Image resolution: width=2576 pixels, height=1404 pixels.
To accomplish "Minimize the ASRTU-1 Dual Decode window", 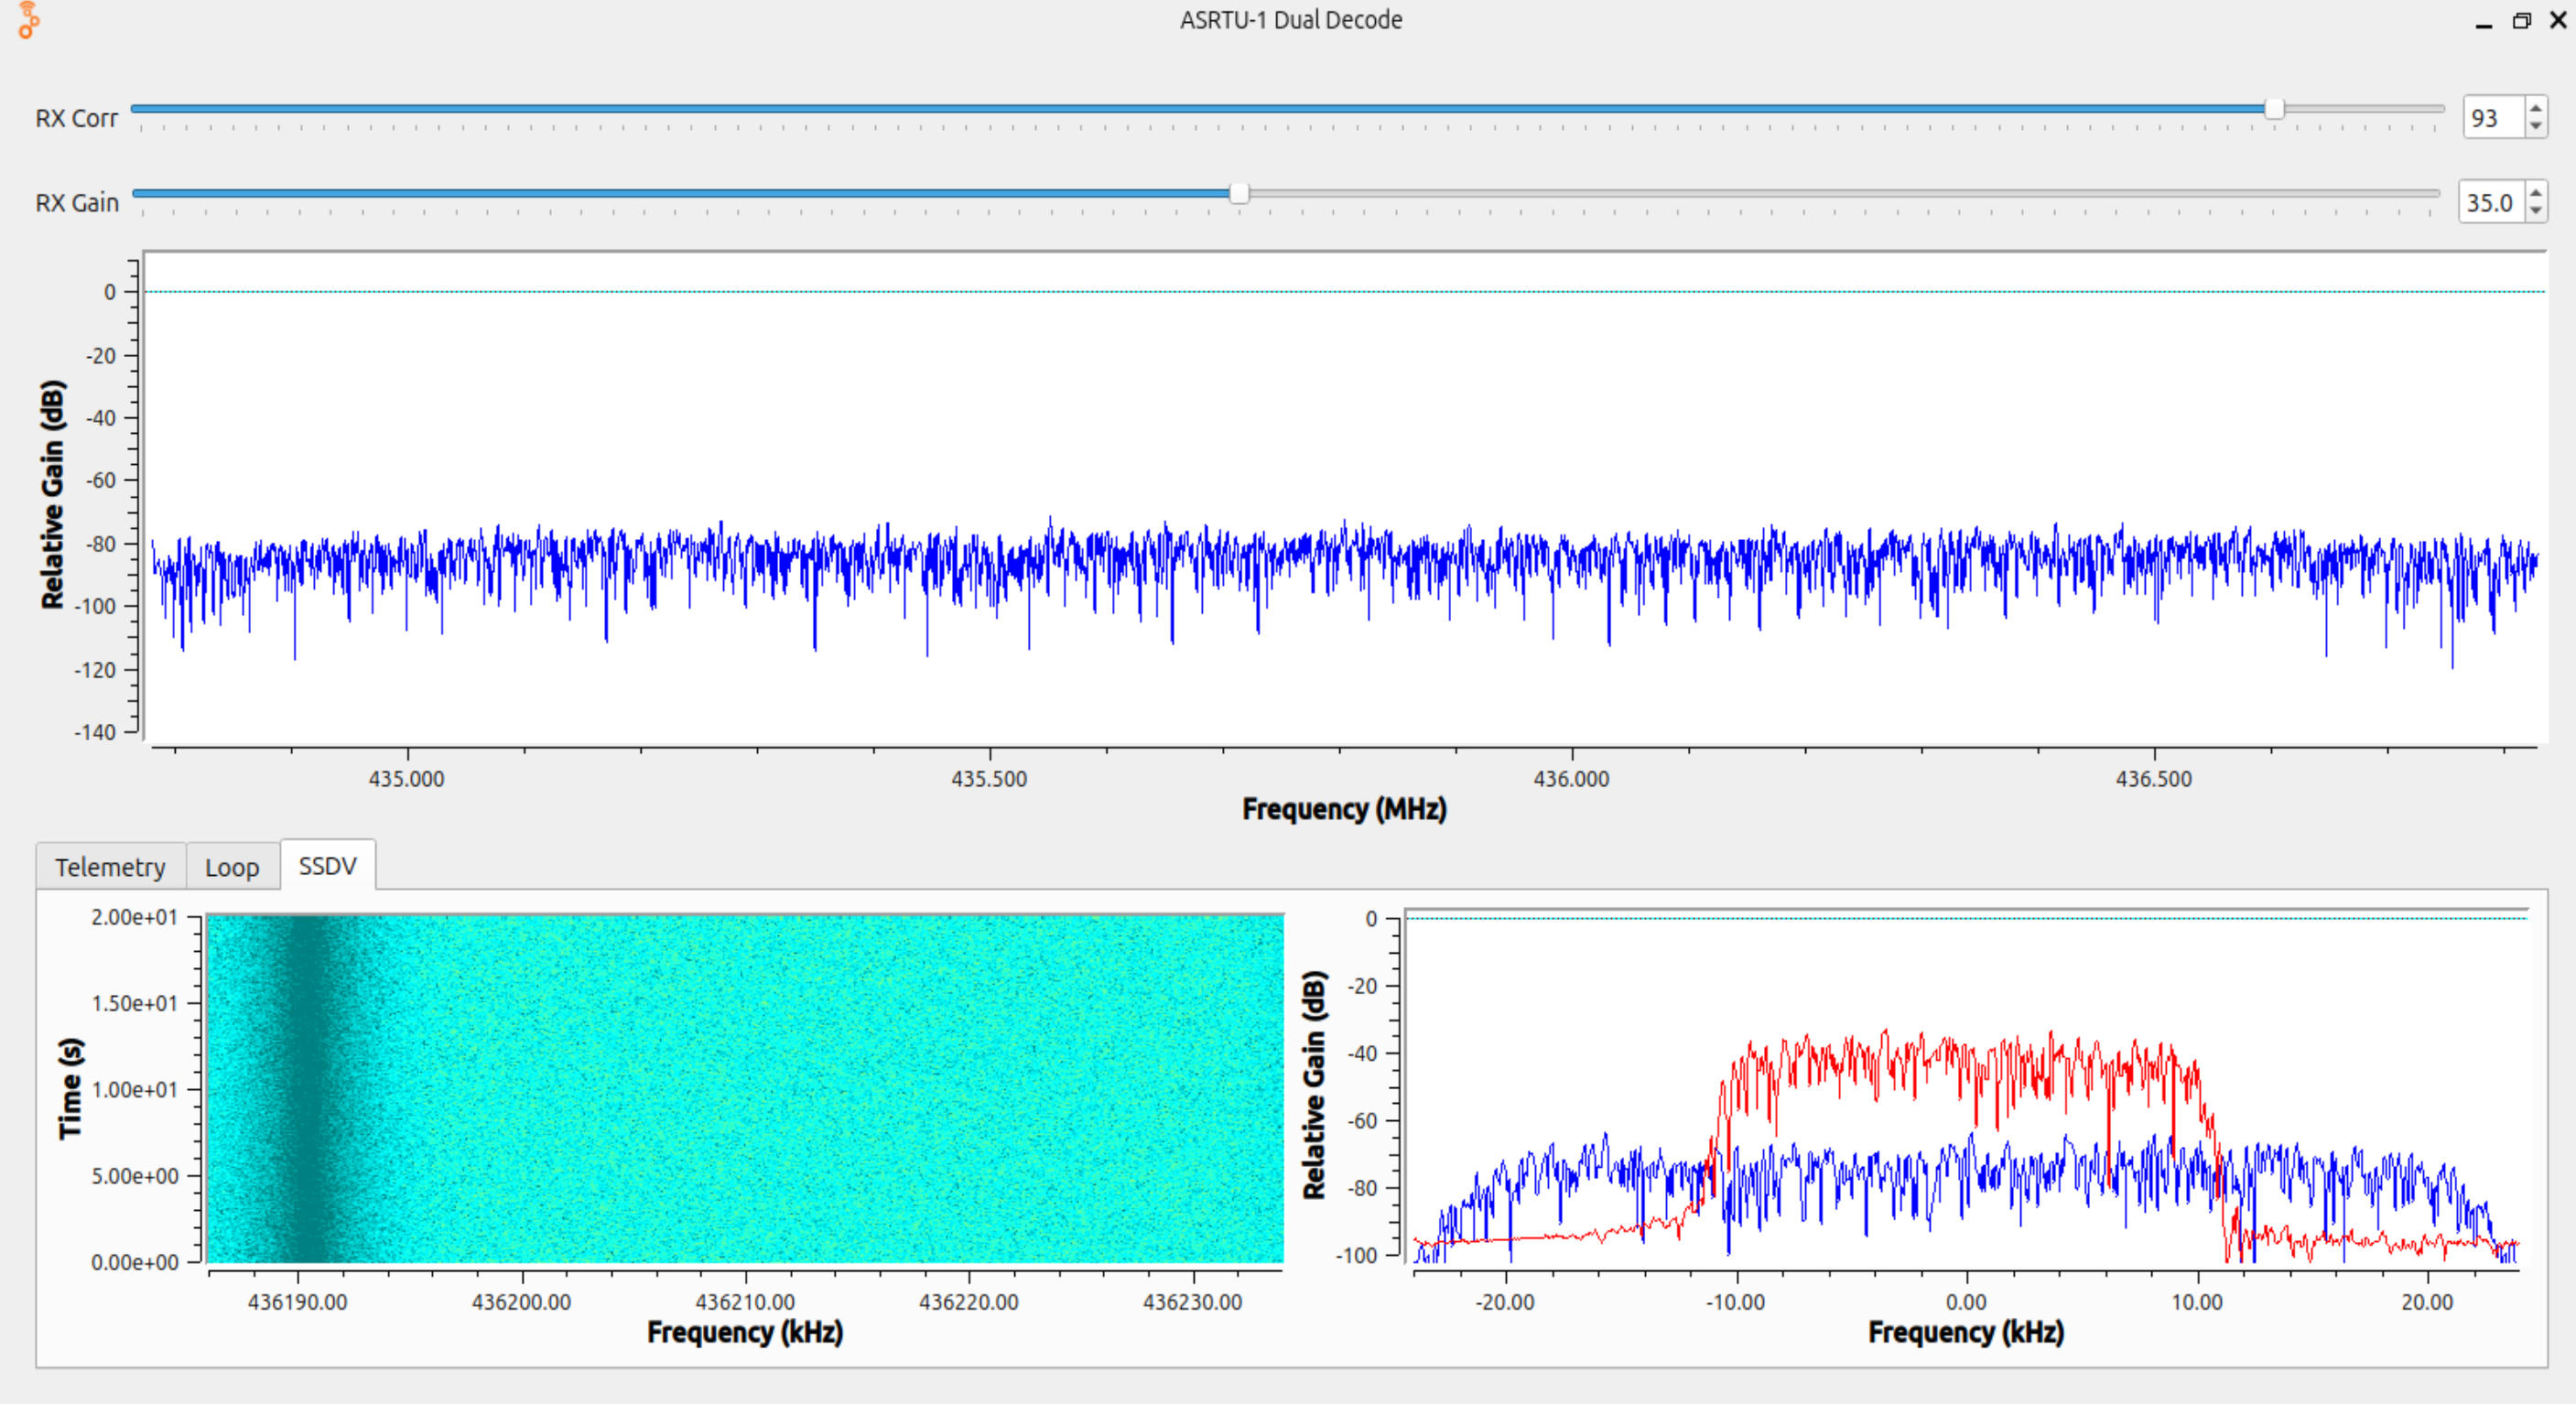I will coord(2483,21).
